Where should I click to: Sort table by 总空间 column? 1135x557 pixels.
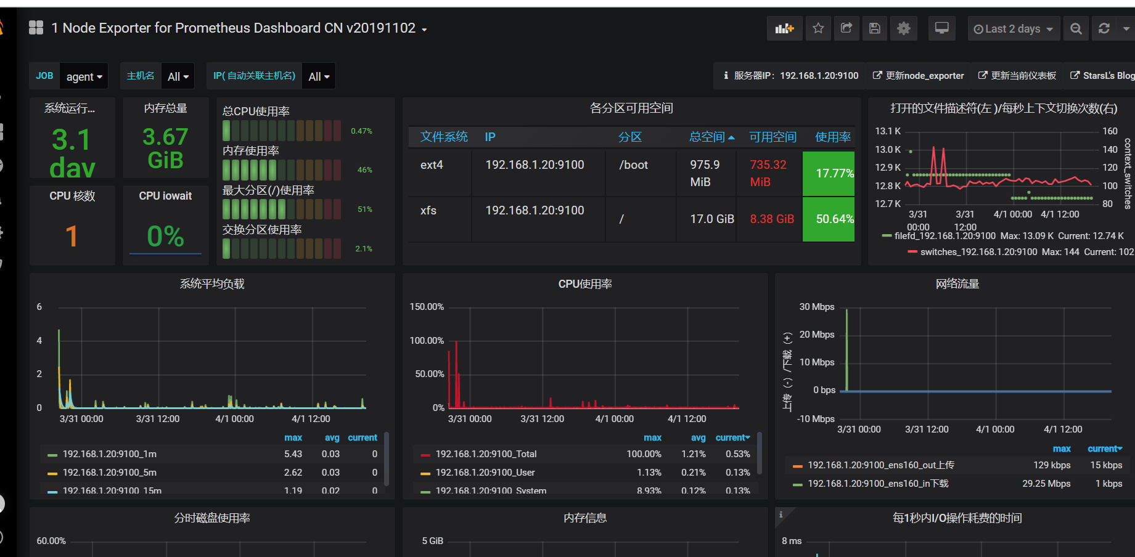pos(711,137)
